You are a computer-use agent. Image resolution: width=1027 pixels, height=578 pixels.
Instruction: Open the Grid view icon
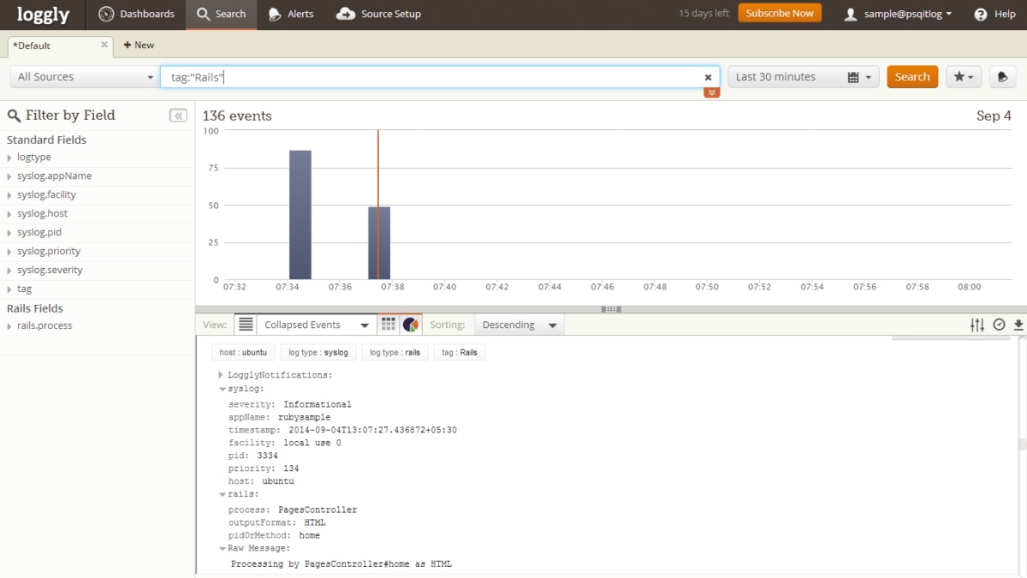coord(388,324)
